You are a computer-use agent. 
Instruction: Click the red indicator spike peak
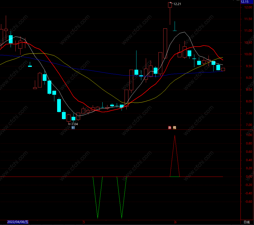pyautogui.click(x=175, y=136)
